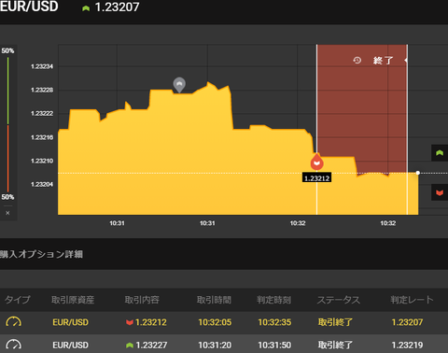
Task: Click trade time 10:31:20
Action: pos(215,346)
